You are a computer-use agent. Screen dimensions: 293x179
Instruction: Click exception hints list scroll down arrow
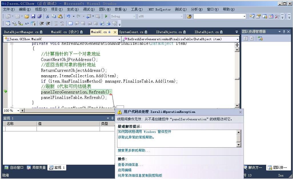[239, 145]
